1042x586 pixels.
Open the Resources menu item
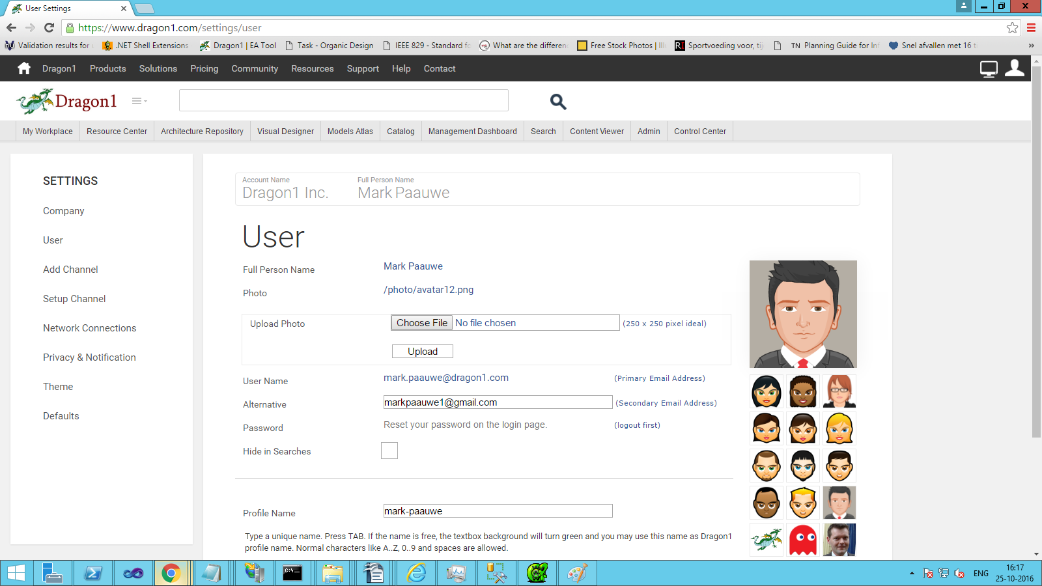(x=313, y=68)
